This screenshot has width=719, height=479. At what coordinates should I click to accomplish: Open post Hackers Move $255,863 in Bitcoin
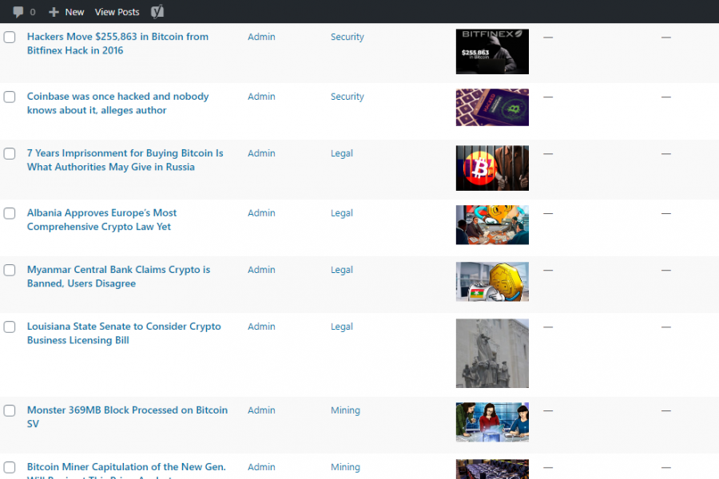(118, 44)
